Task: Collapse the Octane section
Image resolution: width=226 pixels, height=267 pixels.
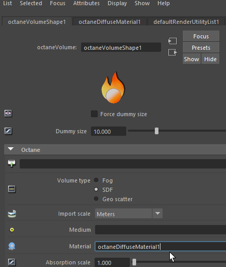Action: coord(11,149)
